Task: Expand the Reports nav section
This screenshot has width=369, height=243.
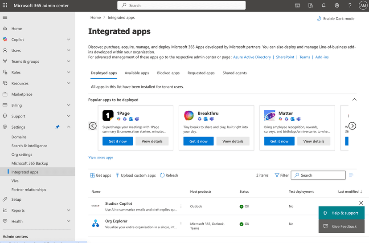Action: [69, 210]
